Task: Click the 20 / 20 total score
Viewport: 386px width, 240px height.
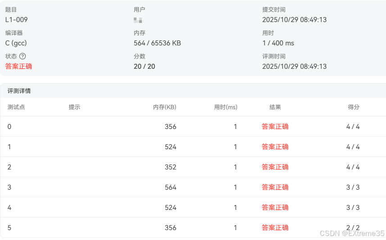Action: [144, 67]
